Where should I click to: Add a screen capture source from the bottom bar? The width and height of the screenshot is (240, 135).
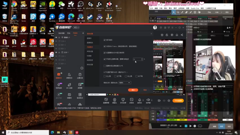coord(106,101)
